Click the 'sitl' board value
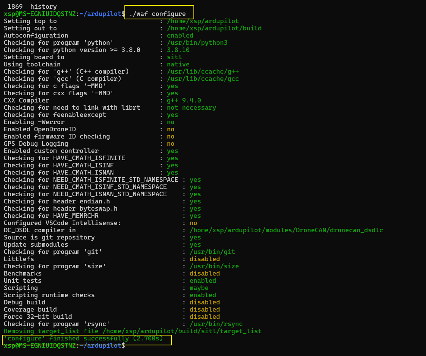This screenshot has width=426, height=356. 174,57
